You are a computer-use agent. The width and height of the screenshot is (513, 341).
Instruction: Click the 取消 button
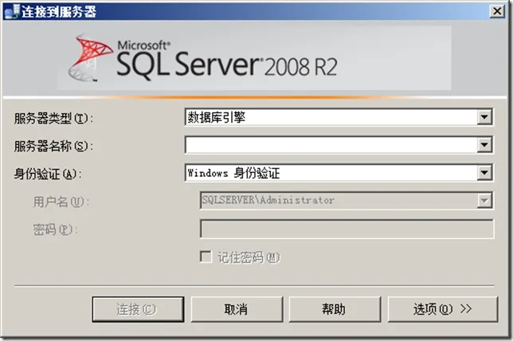[237, 309]
